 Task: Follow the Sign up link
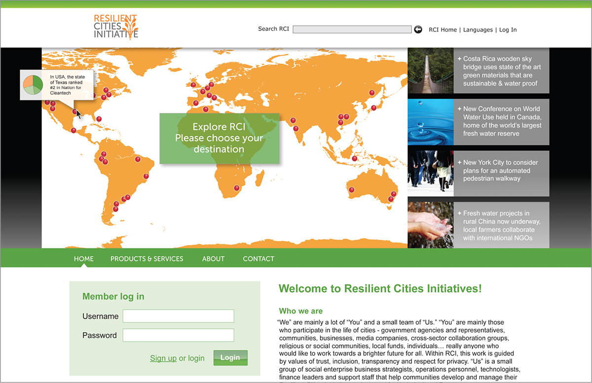coord(163,358)
